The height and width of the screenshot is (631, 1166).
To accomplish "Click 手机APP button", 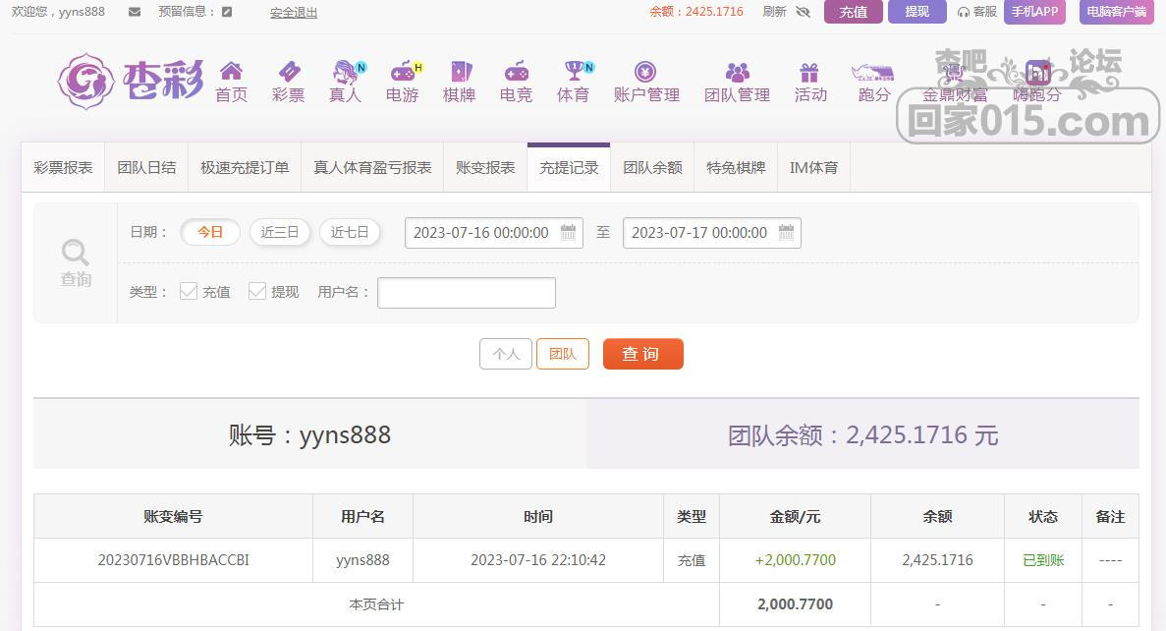I will [x=1034, y=12].
